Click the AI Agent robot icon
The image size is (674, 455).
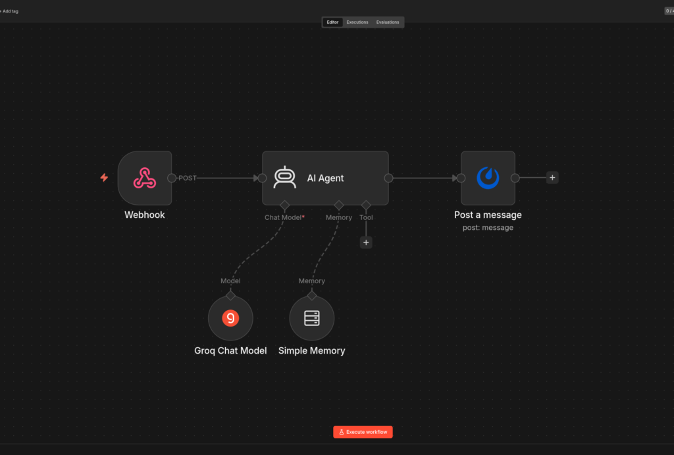click(284, 178)
